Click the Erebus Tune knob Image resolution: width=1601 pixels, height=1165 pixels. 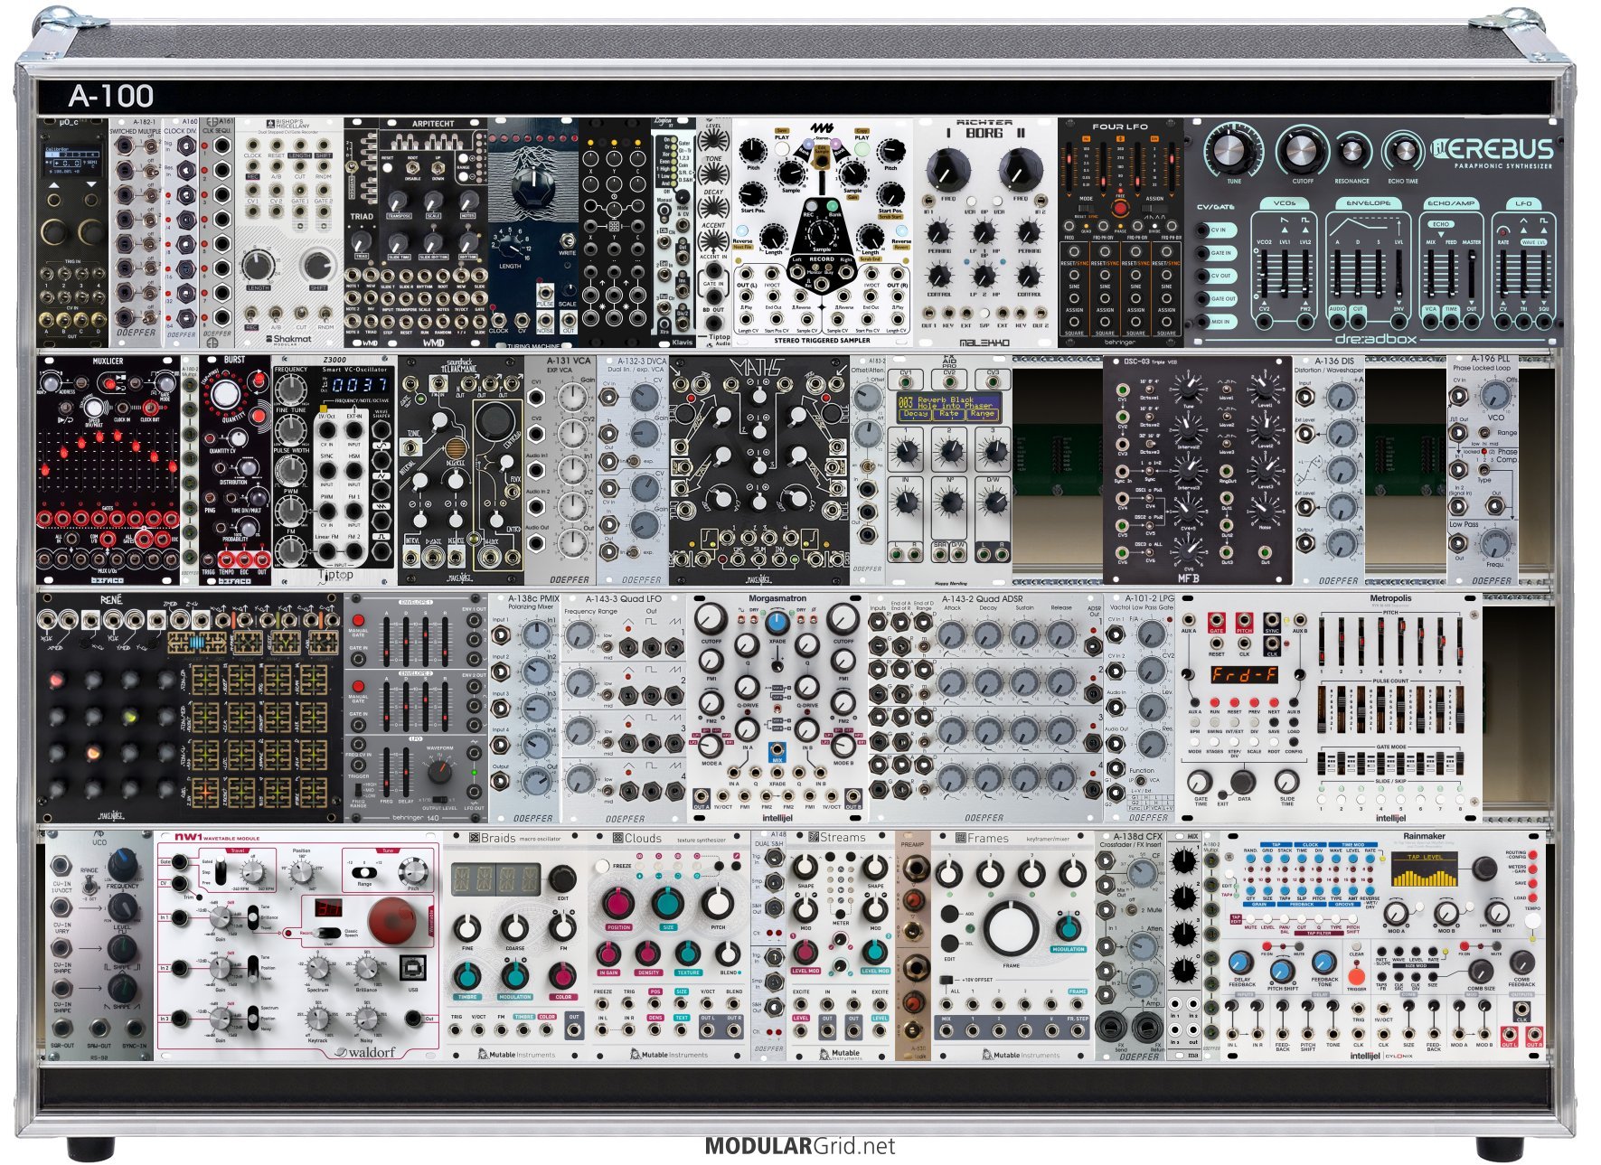(1230, 150)
